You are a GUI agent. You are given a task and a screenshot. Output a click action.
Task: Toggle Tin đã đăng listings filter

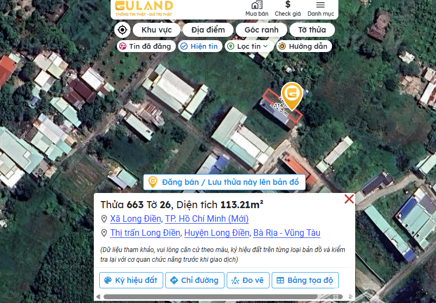tap(146, 46)
